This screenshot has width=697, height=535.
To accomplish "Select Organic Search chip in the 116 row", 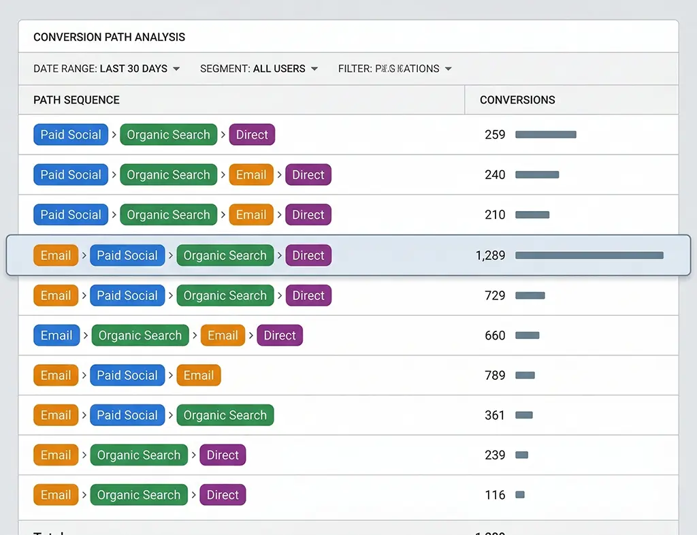I will click(x=139, y=495).
